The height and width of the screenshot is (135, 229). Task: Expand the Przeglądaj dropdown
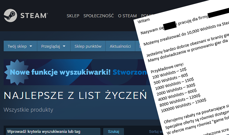(53, 46)
